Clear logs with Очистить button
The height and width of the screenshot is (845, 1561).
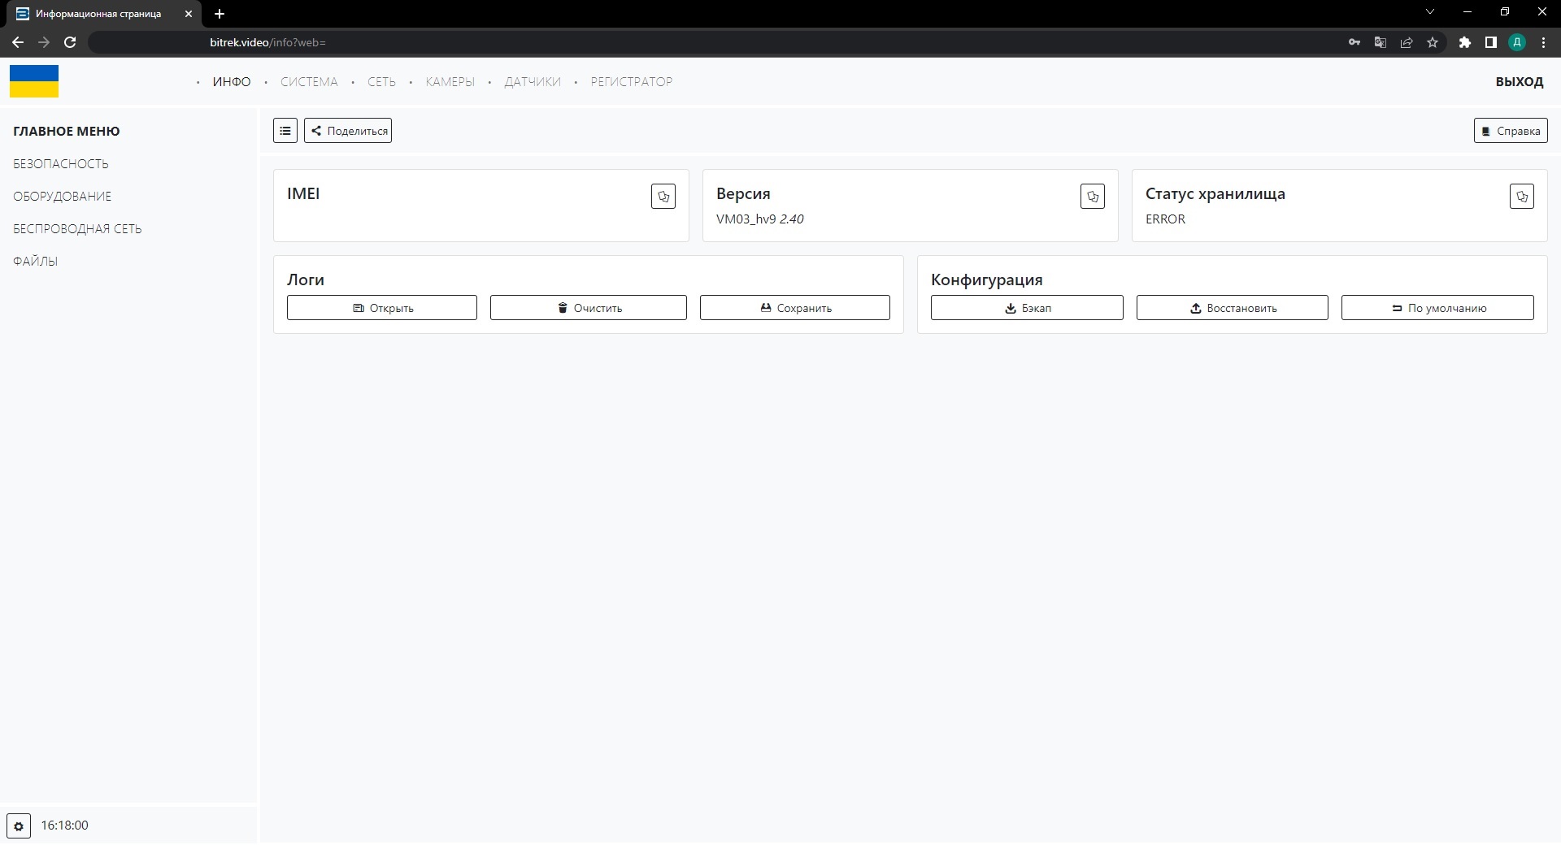pos(588,308)
